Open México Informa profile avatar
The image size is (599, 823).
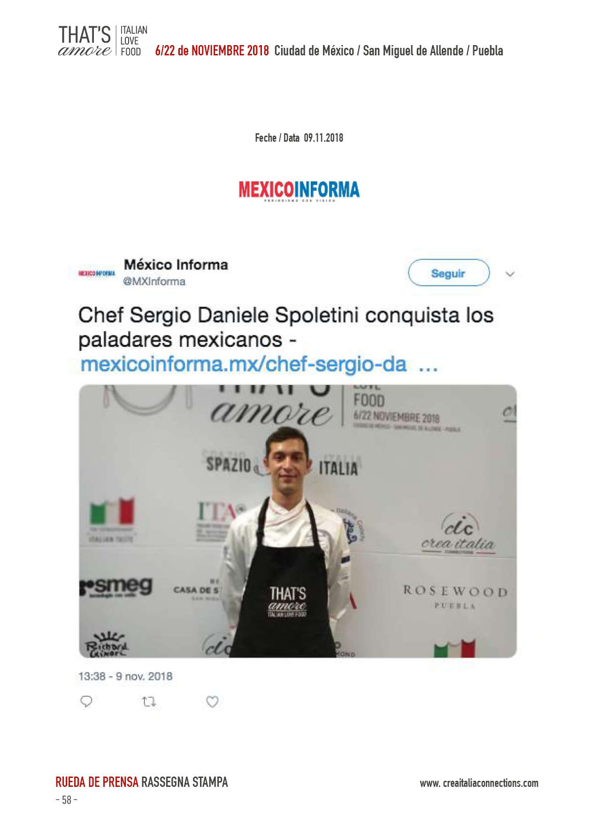pos(97,273)
